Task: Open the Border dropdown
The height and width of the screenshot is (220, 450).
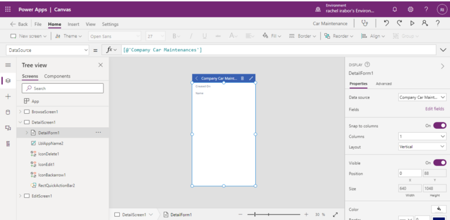Action: click(302, 36)
